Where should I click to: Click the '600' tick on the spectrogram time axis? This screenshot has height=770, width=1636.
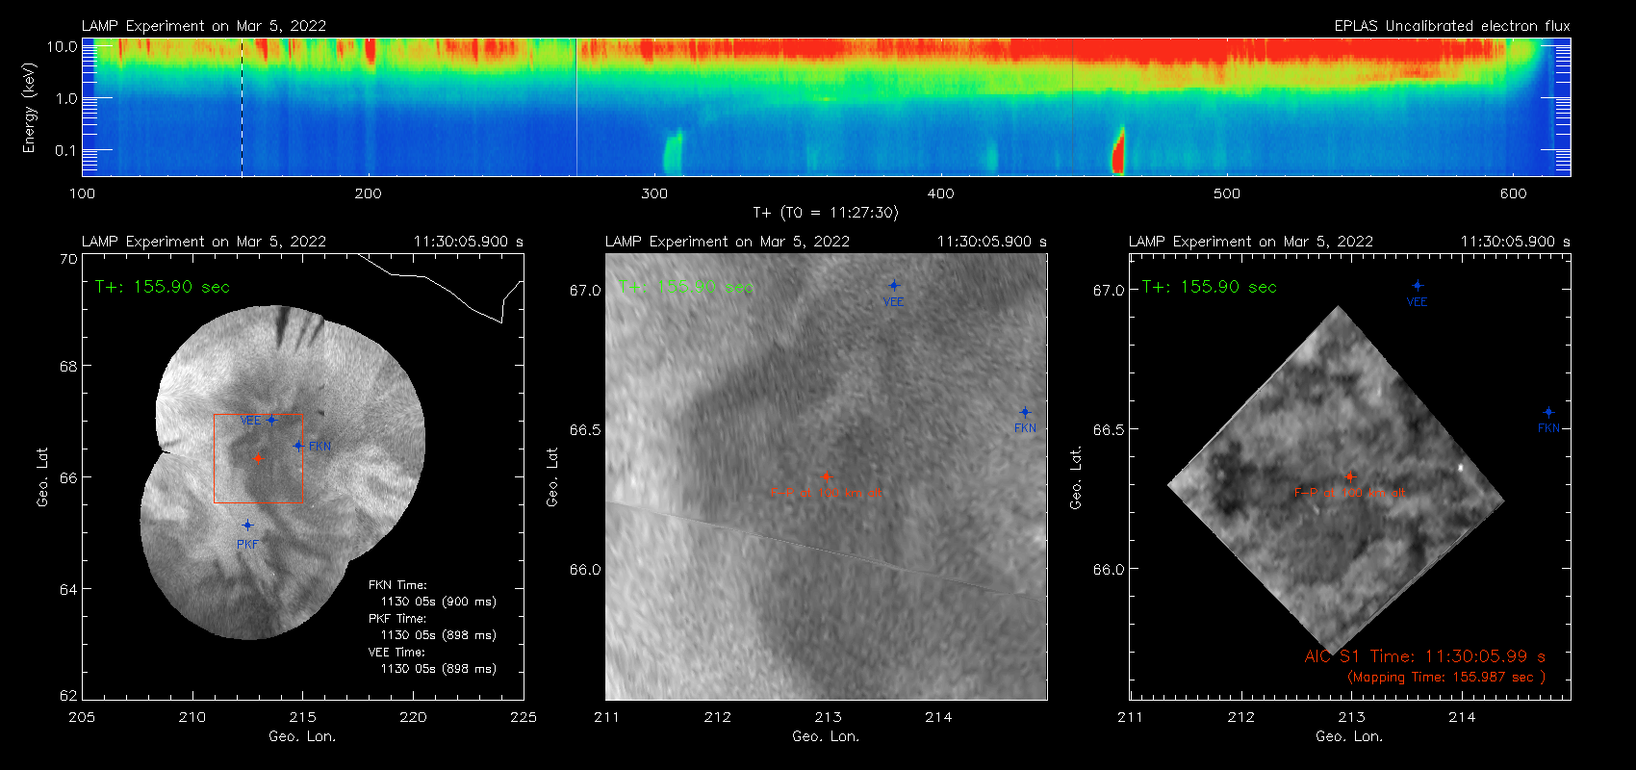[1513, 193]
